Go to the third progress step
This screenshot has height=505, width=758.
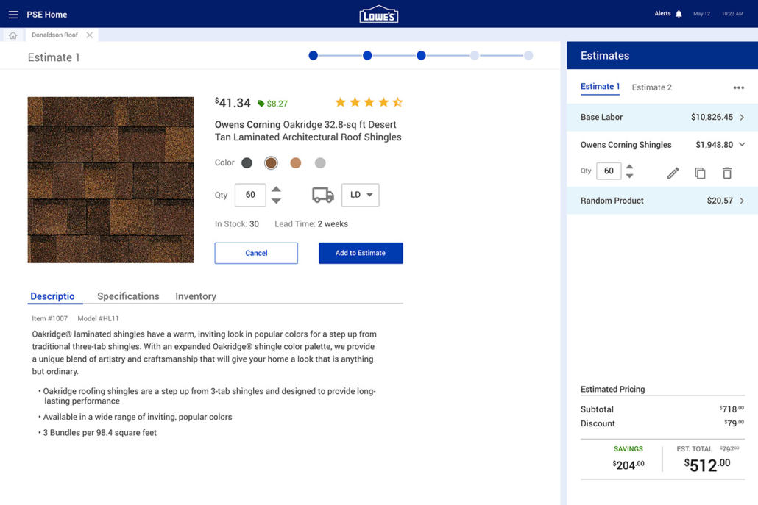click(421, 56)
